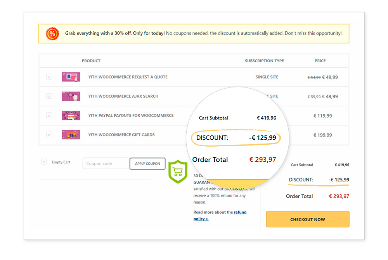The height and width of the screenshot is (260, 388).
Task: Click the green shield cart guarantee icon
Action: (x=178, y=171)
